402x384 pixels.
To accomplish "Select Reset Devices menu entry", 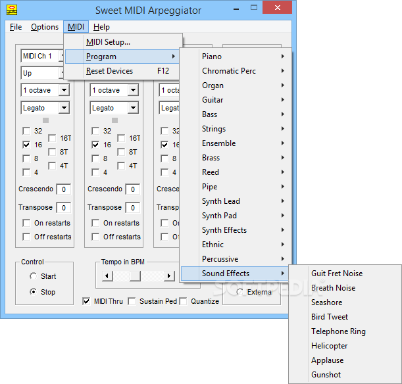I will (x=122, y=71).
